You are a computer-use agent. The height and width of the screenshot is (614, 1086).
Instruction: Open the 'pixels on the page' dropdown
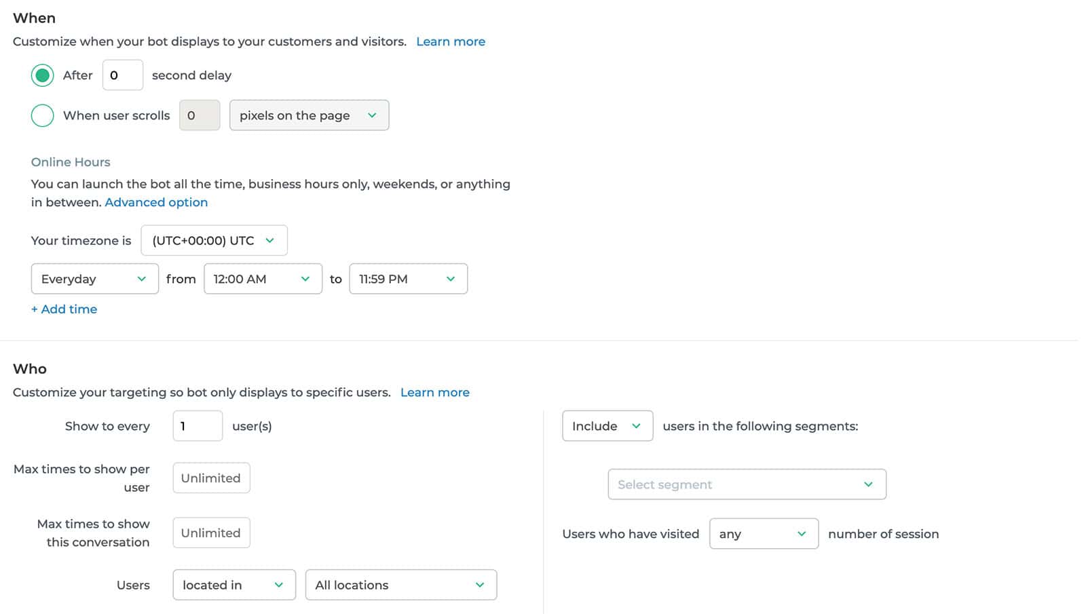[x=310, y=115]
